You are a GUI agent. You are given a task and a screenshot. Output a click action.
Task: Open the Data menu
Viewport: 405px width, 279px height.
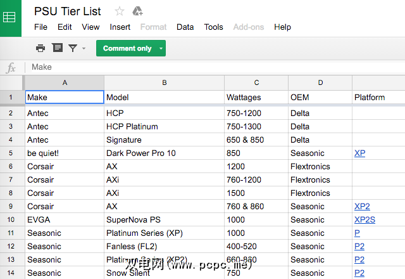point(185,27)
